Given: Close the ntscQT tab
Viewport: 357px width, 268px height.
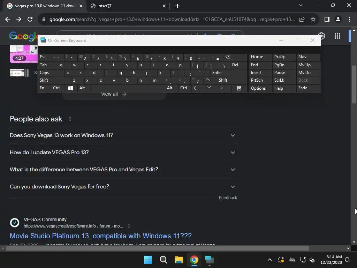Looking at the screenshot, I should 164,6.
